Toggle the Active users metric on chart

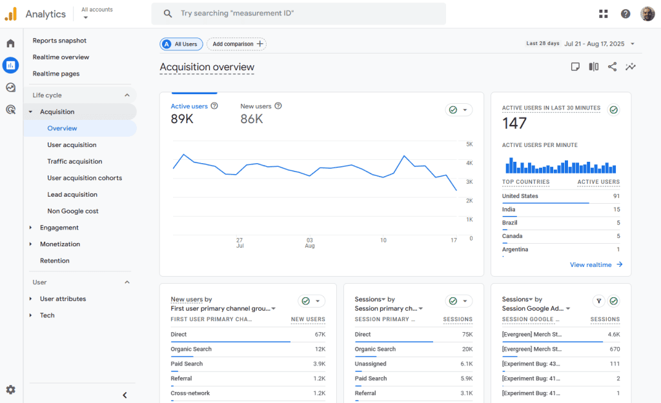pos(189,106)
